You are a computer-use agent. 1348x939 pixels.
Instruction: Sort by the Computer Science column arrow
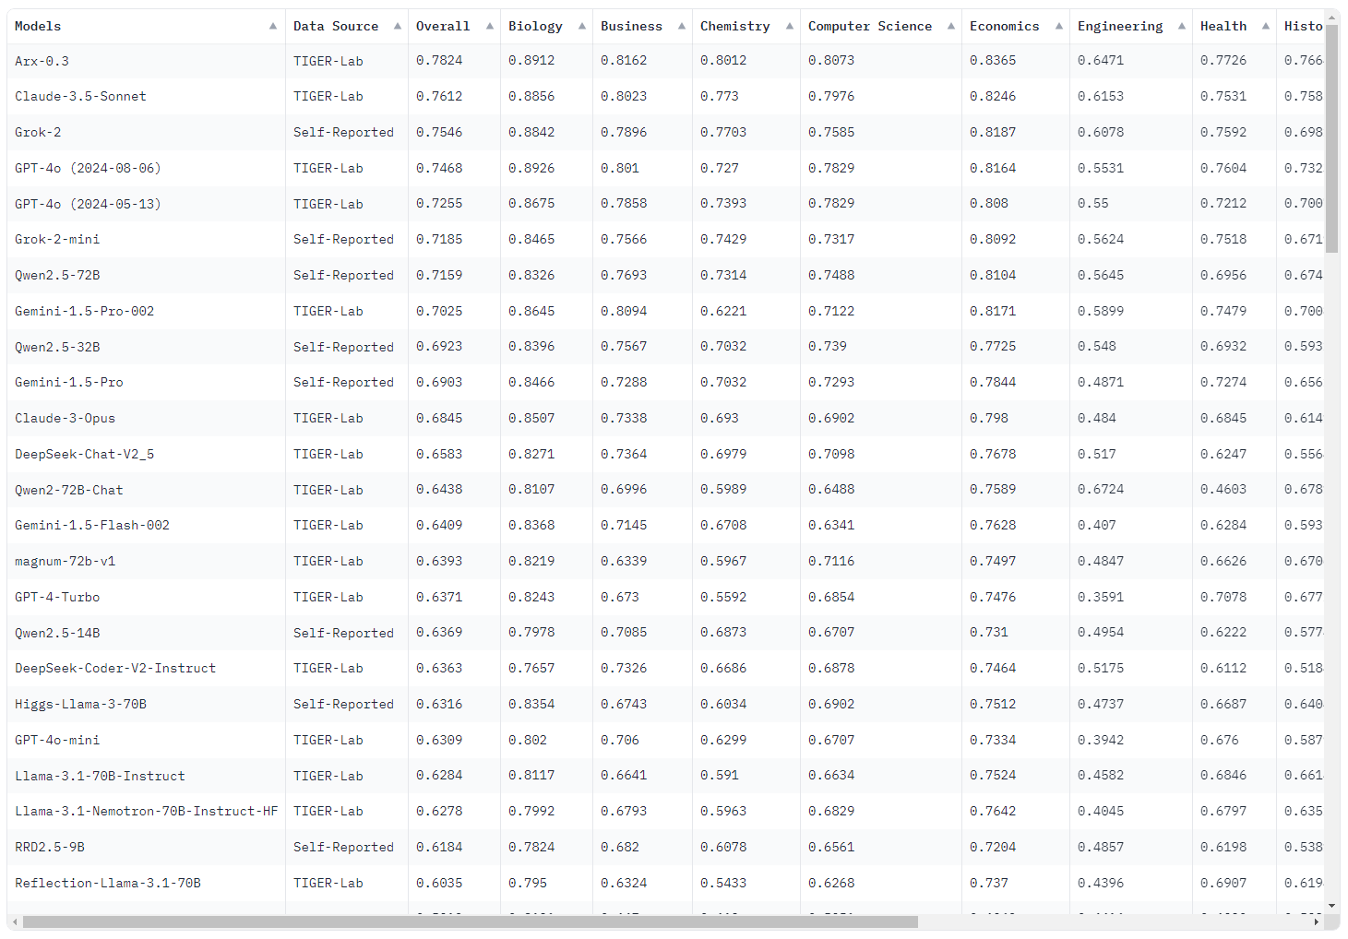pos(951,26)
